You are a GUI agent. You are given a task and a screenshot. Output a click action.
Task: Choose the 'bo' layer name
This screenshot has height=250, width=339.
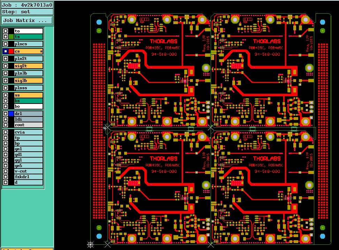point(28,107)
